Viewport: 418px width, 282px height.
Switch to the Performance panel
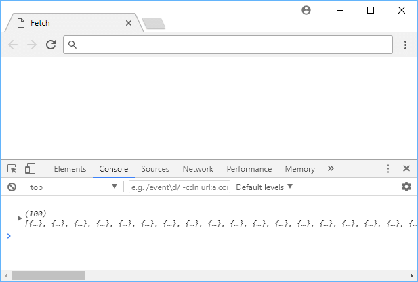pyautogui.click(x=249, y=169)
